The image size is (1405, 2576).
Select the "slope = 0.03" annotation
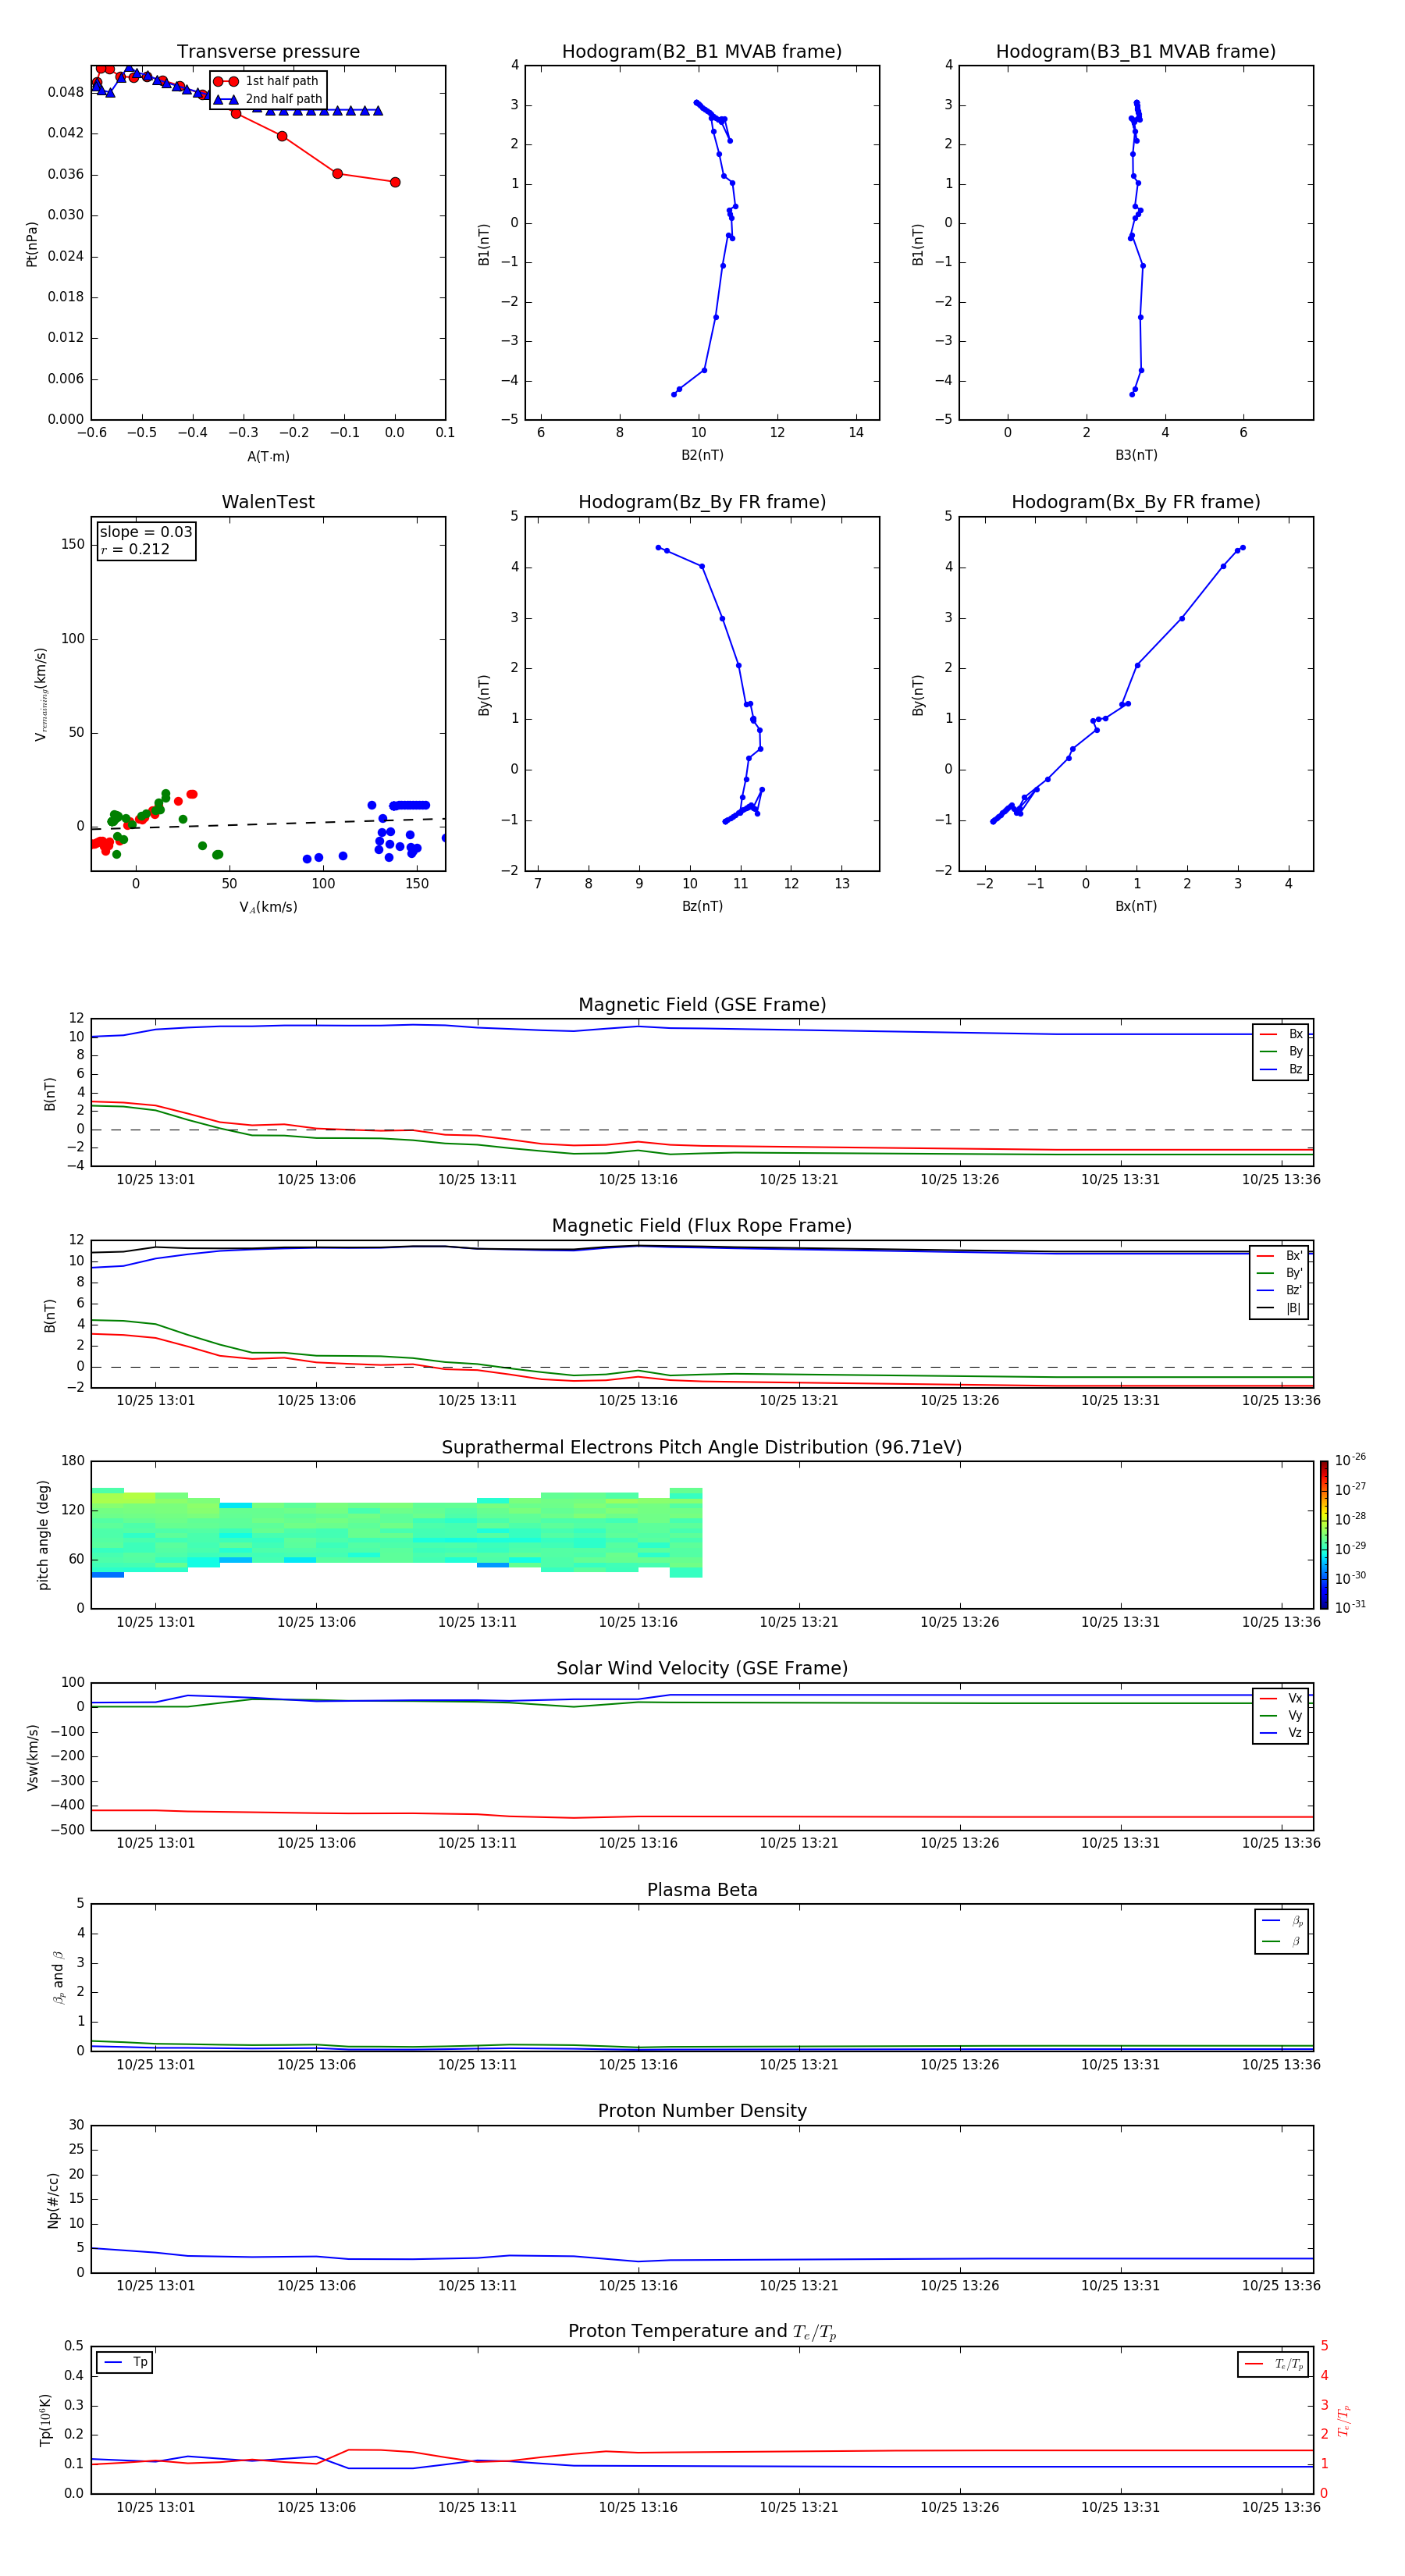146,532
